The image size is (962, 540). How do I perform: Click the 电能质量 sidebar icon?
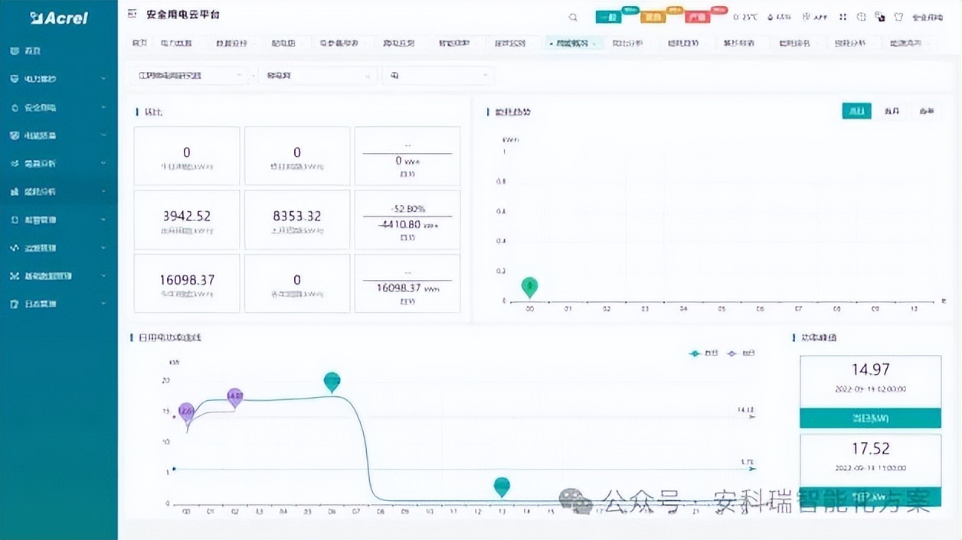point(15,135)
